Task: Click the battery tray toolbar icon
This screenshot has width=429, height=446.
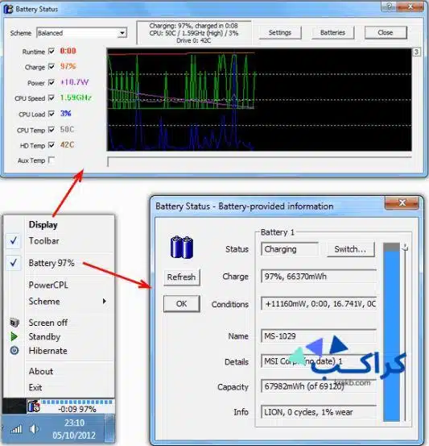Action: (x=34, y=406)
